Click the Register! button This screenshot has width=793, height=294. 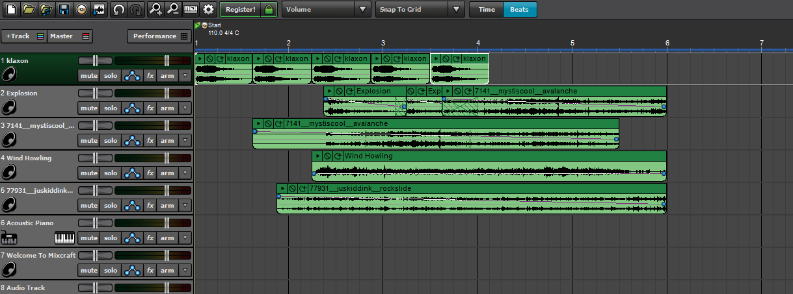click(x=241, y=10)
